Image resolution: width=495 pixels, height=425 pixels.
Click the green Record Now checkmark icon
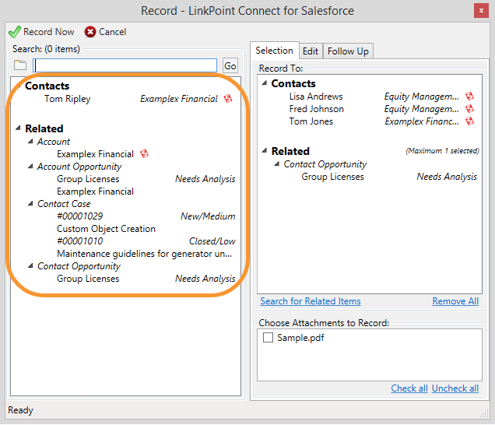(15, 32)
